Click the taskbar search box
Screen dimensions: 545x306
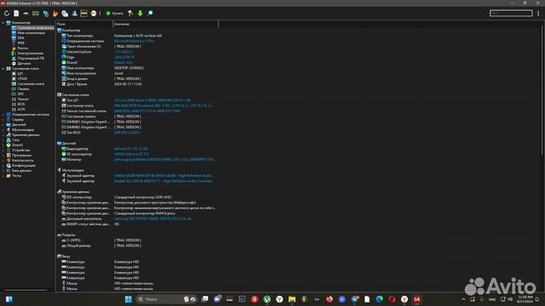click(167, 299)
